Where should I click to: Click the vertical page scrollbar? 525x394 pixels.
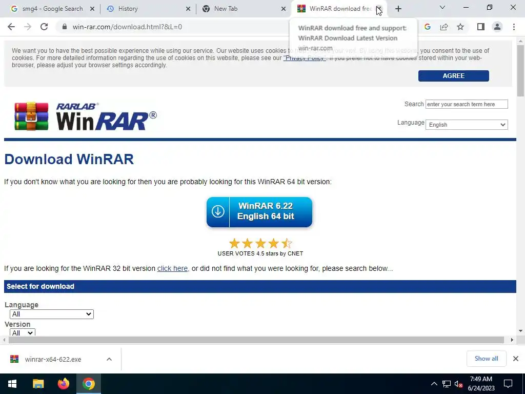(521, 71)
